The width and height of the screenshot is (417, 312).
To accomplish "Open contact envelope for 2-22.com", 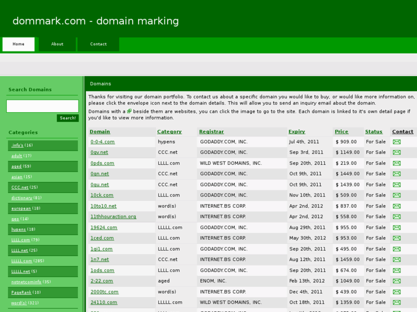I will (396, 281).
